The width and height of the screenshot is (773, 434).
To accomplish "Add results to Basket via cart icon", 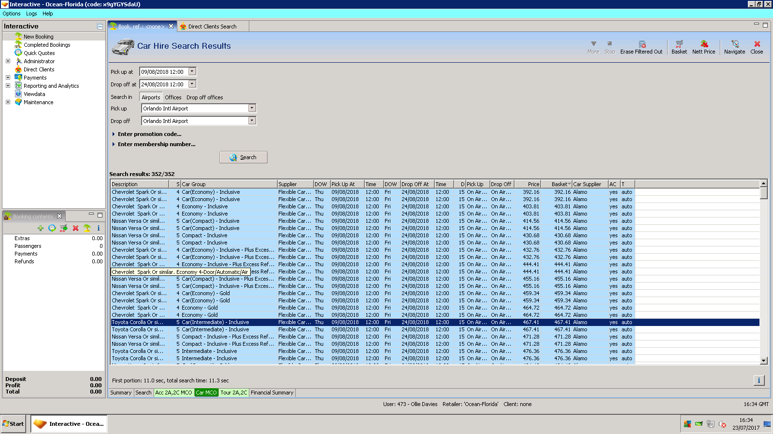I will pyautogui.click(x=679, y=44).
